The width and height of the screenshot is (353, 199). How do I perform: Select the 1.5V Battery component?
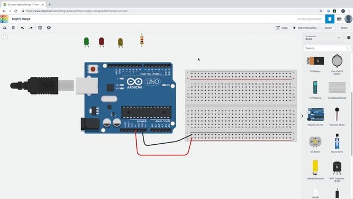click(315, 90)
